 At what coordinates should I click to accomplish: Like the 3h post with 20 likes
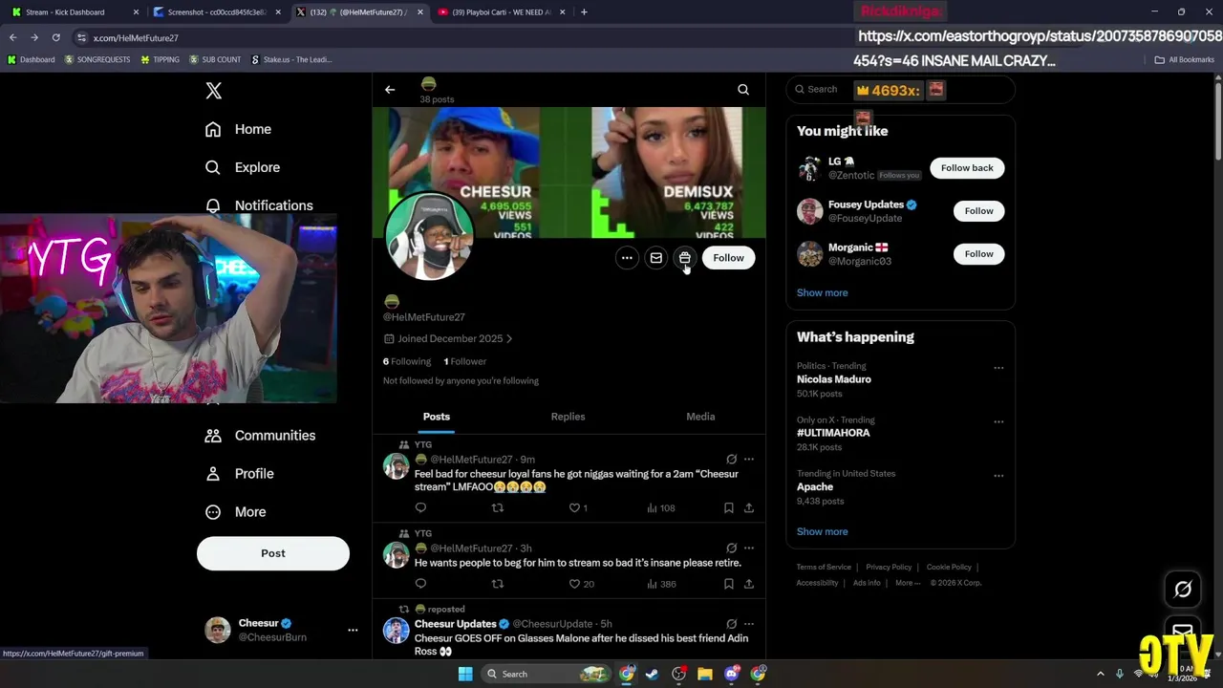point(581,584)
